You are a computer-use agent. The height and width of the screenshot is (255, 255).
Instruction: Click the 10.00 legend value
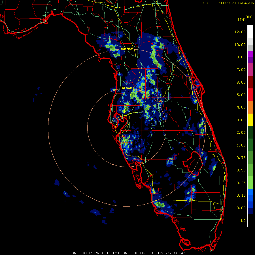(x=240, y=44)
